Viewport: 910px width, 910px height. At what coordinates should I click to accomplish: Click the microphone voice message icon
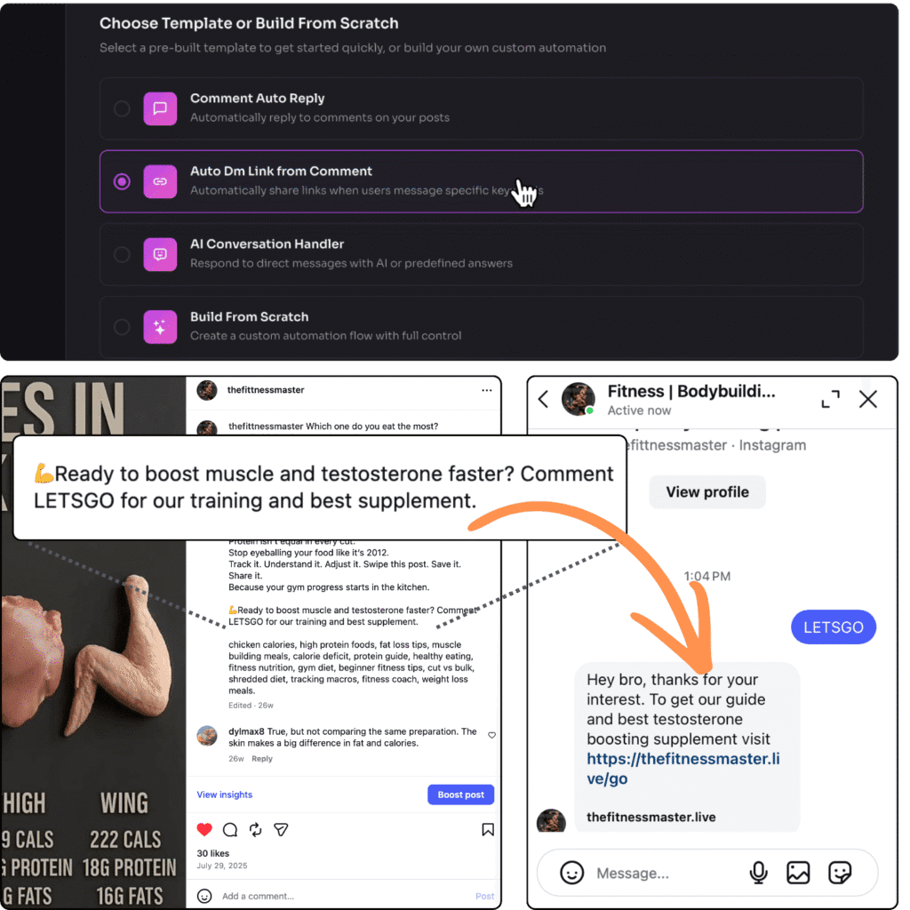pyautogui.click(x=758, y=873)
